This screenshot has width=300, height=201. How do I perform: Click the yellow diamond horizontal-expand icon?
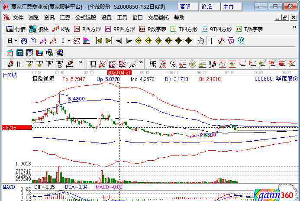[x=158, y=41]
